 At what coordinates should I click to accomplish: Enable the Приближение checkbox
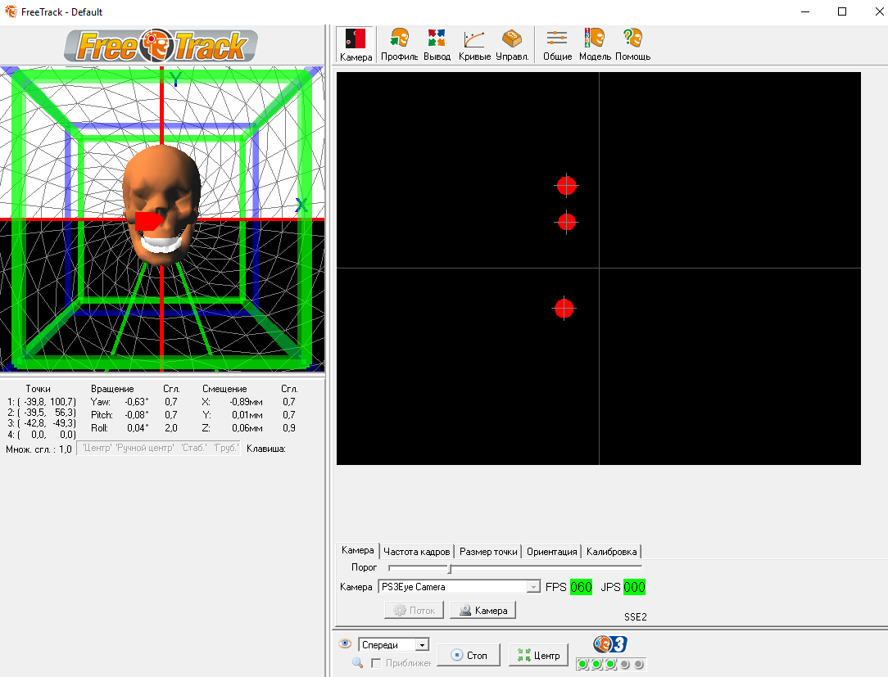(376, 663)
